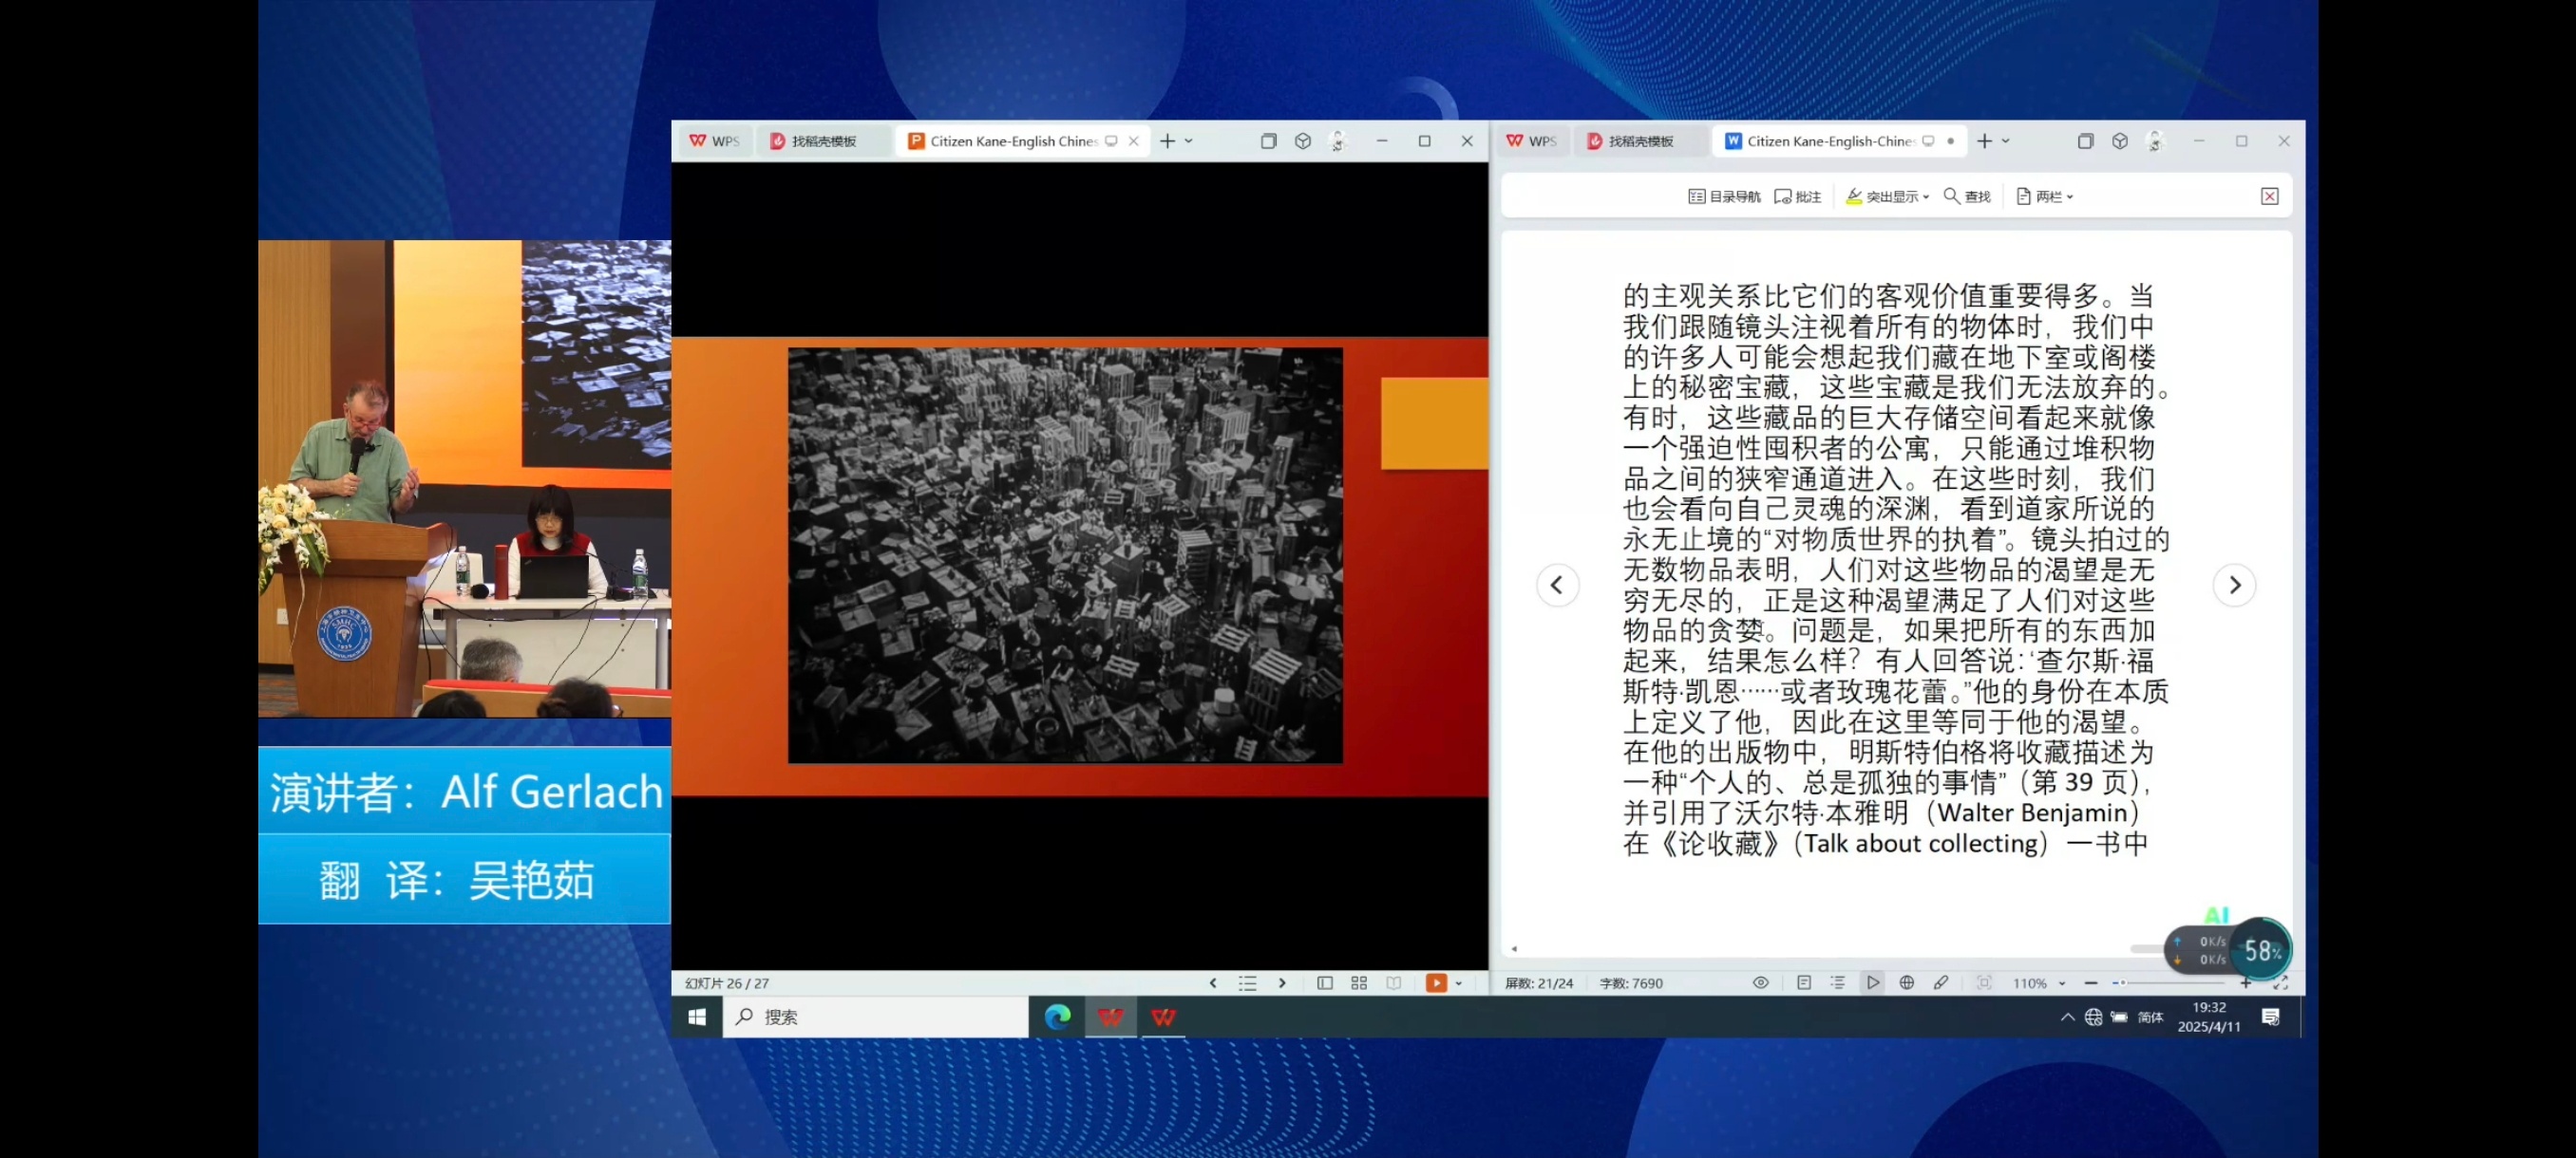Select the pen/highlighter icon in document status bar
This screenshot has width=2576, height=1158.
click(1941, 983)
